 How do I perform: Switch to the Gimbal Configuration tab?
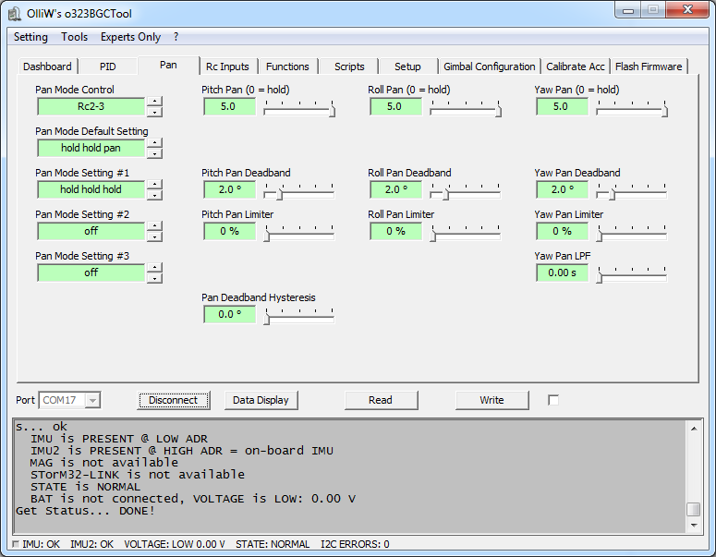click(x=489, y=67)
